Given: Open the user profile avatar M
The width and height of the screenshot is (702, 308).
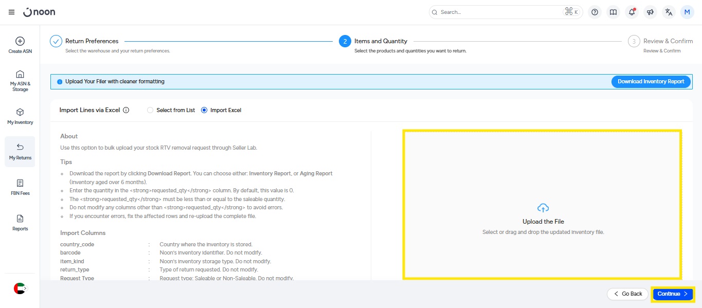Looking at the screenshot, I should pyautogui.click(x=687, y=12).
